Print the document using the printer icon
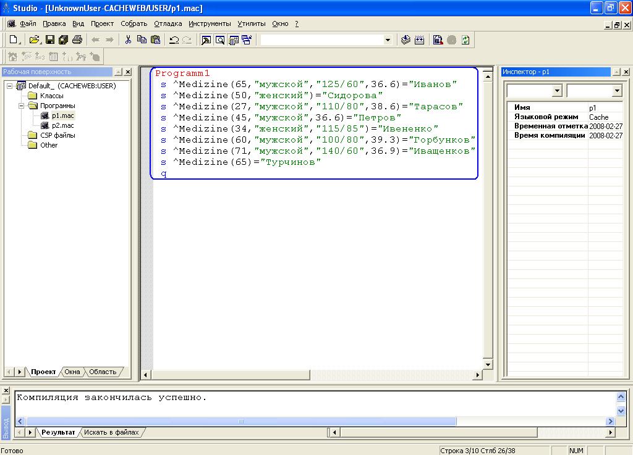This screenshot has height=455, width=633. (77, 40)
